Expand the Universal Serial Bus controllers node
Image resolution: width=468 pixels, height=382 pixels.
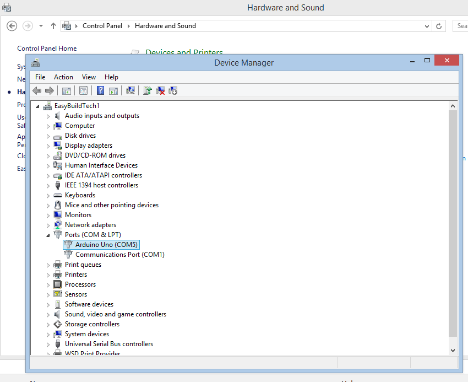(x=48, y=345)
